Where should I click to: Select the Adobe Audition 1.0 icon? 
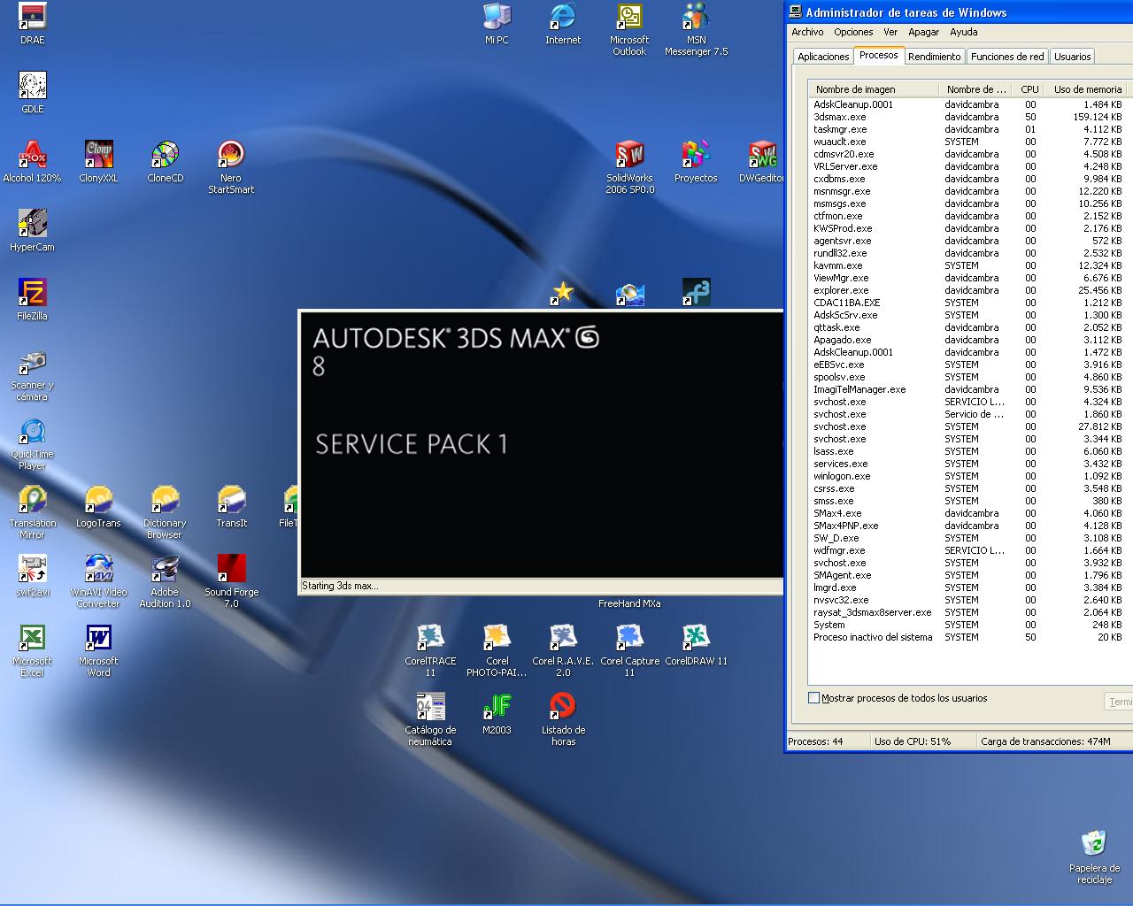pos(165,582)
